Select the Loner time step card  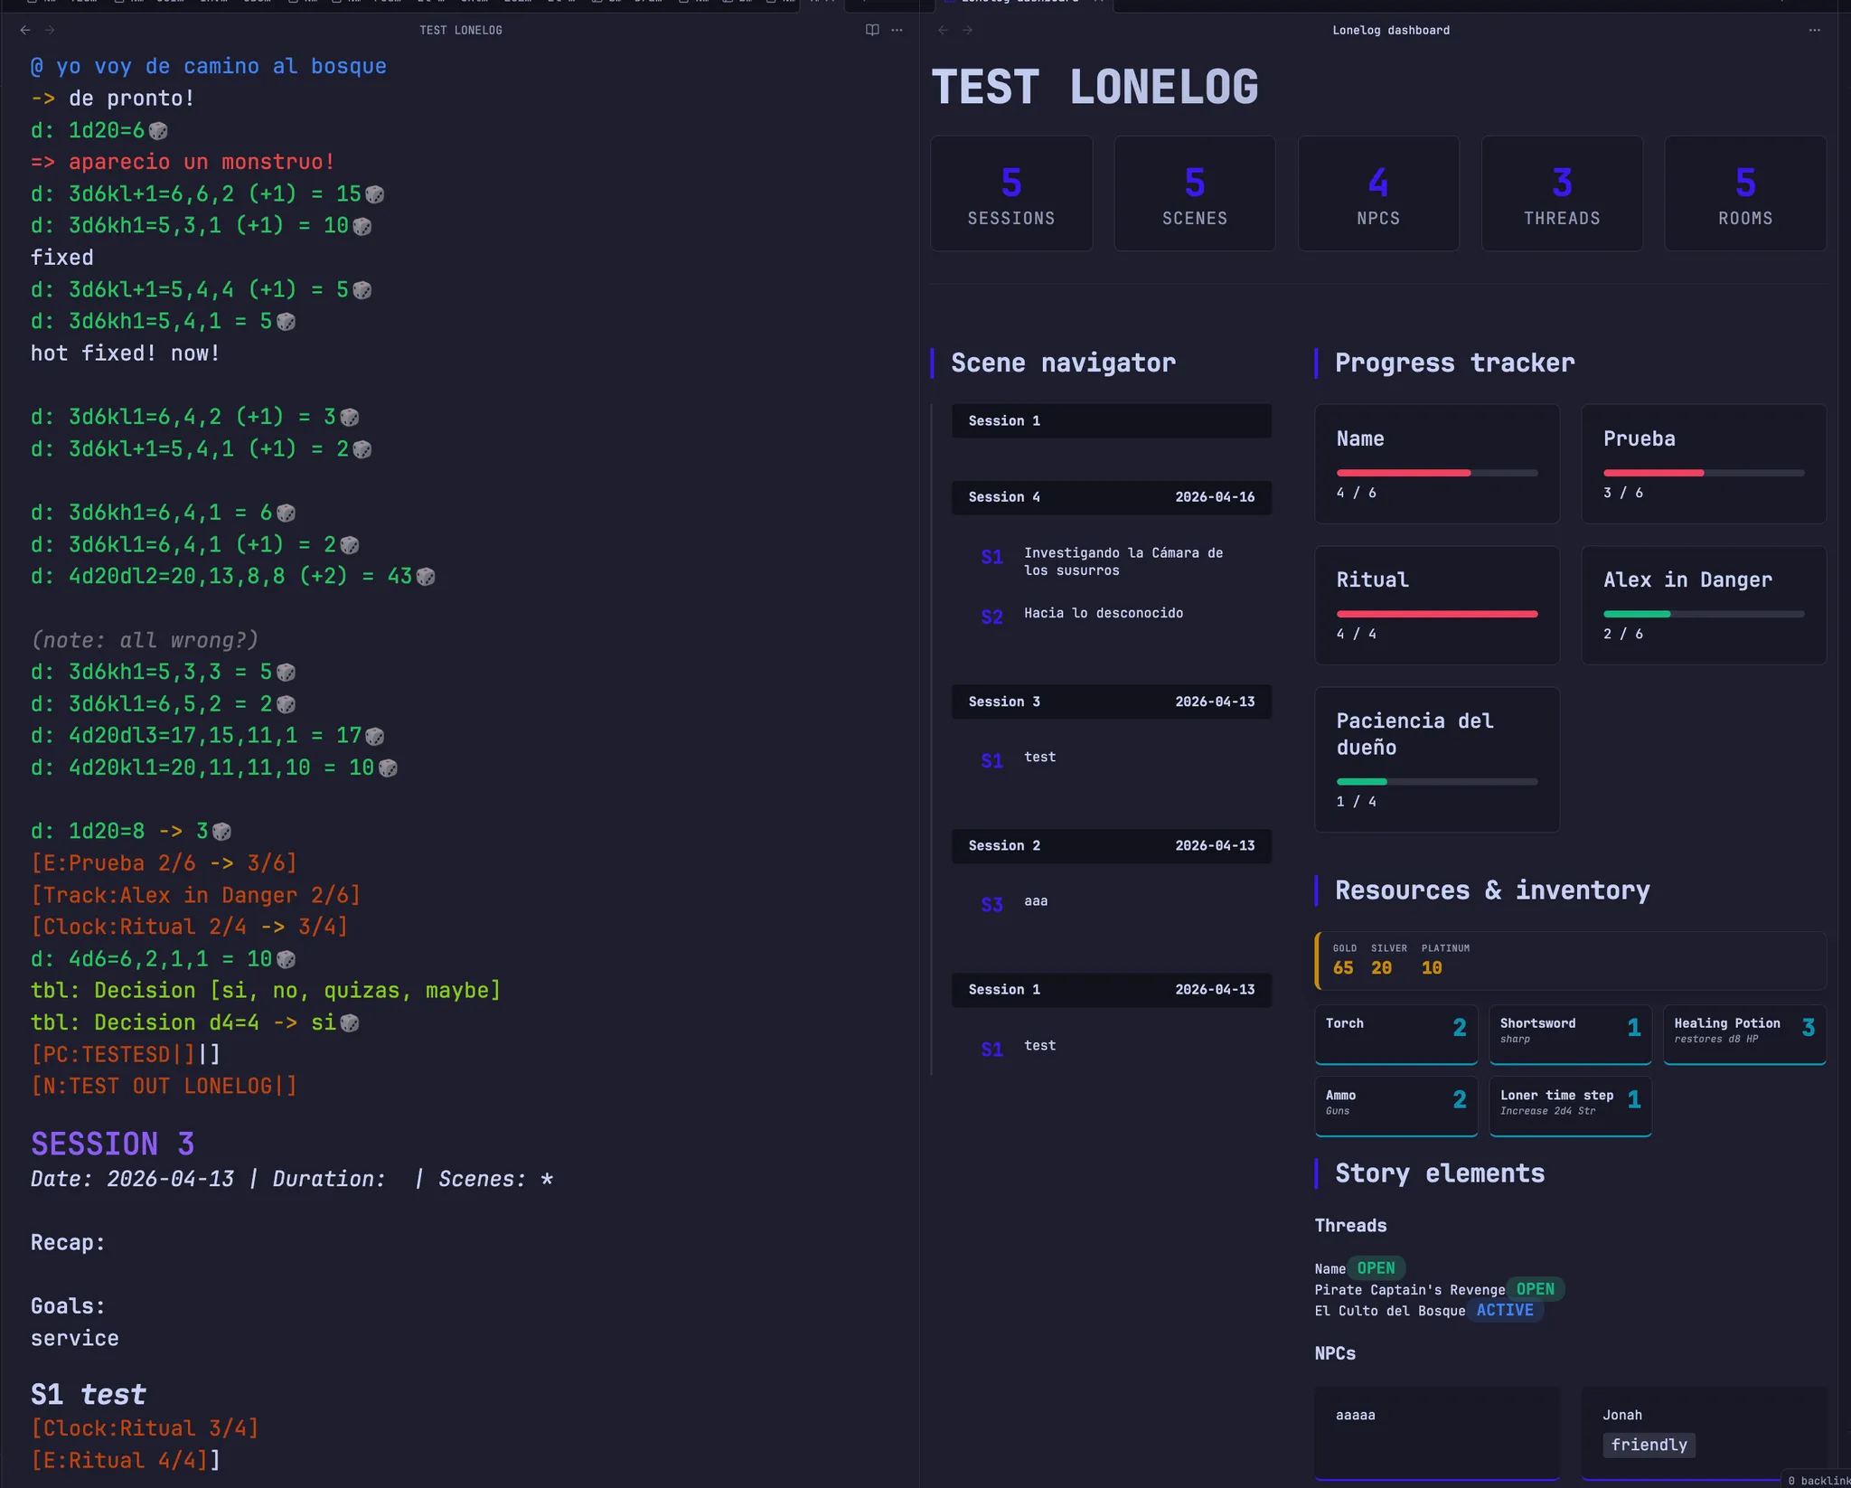1571,1106
